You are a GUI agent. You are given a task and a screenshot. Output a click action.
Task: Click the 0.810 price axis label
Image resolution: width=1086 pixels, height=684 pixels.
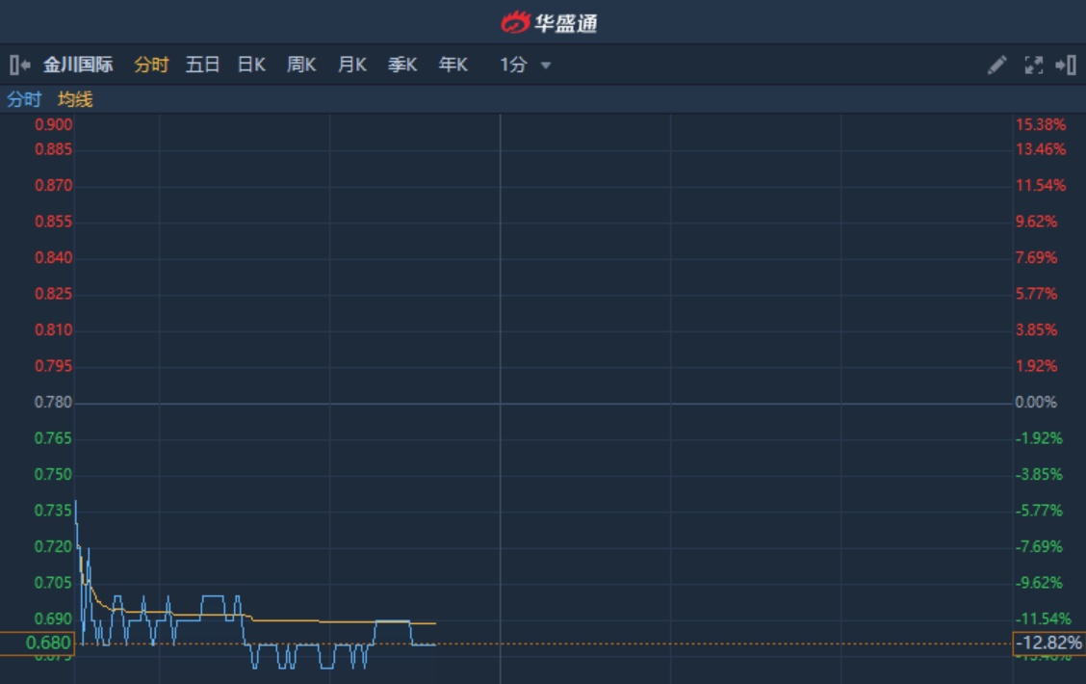click(x=53, y=329)
